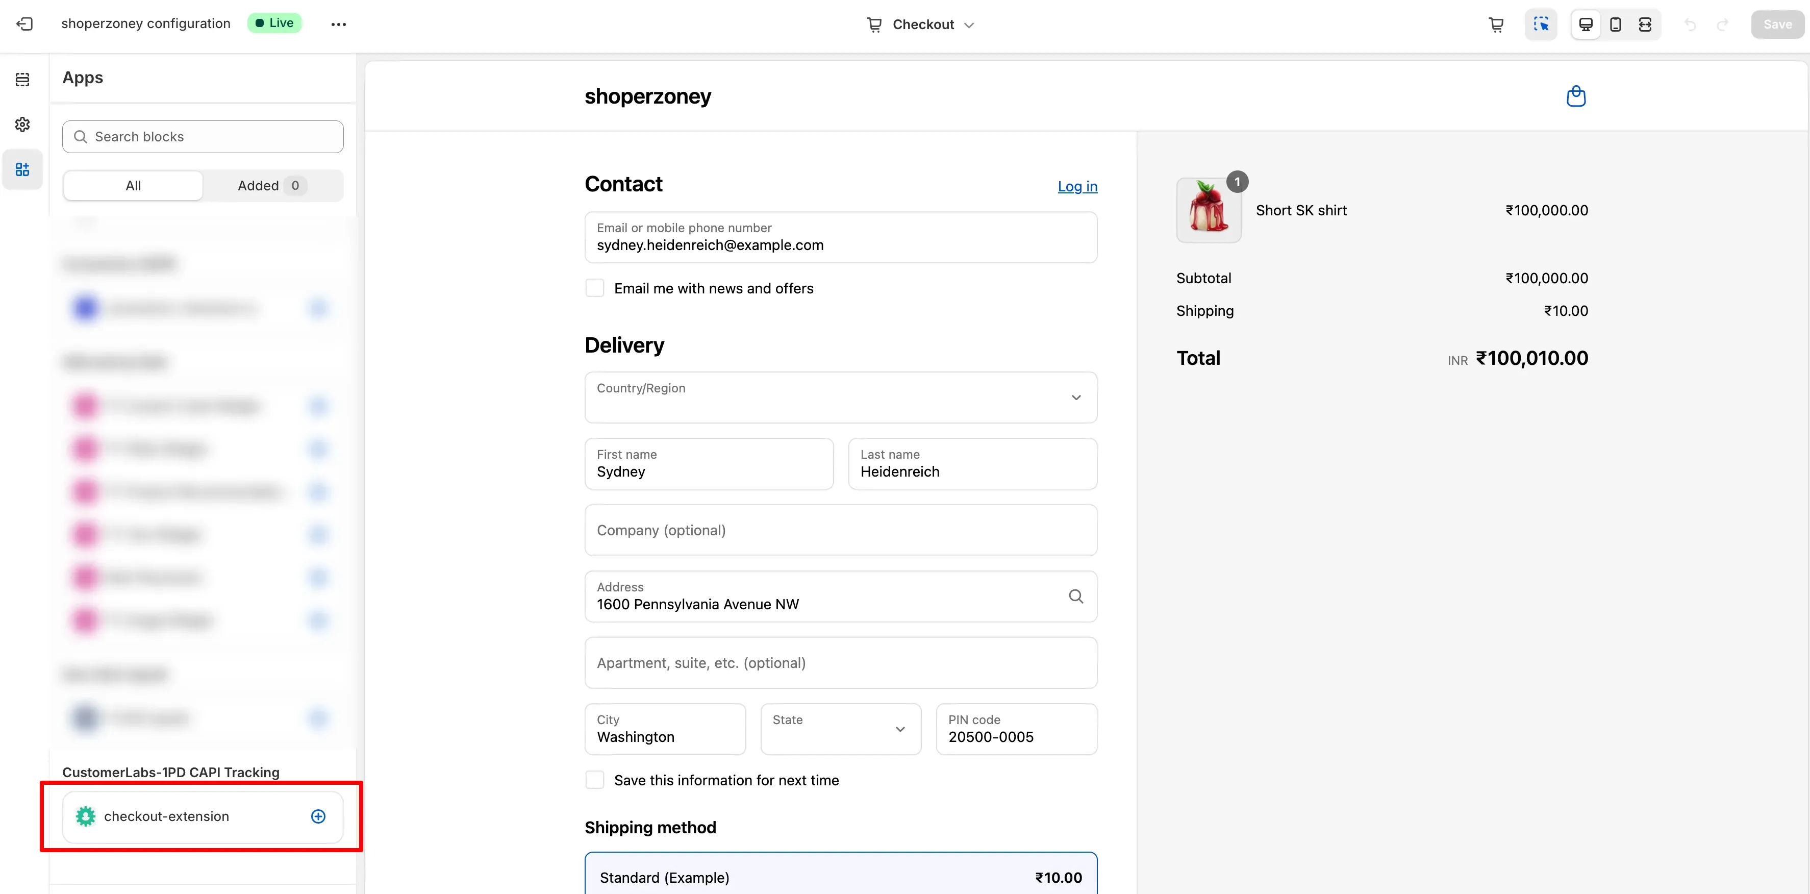The height and width of the screenshot is (894, 1810).
Task: Switch to the Added tab
Action: point(271,186)
